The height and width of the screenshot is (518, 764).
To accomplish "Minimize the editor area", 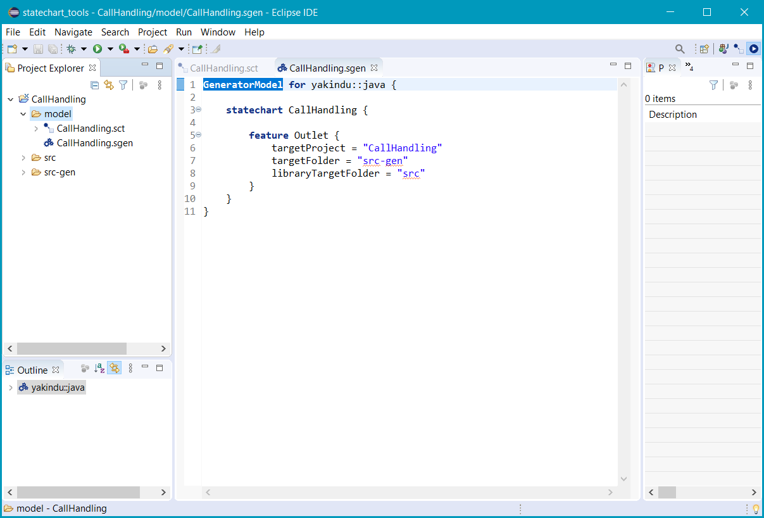I will 613,65.
